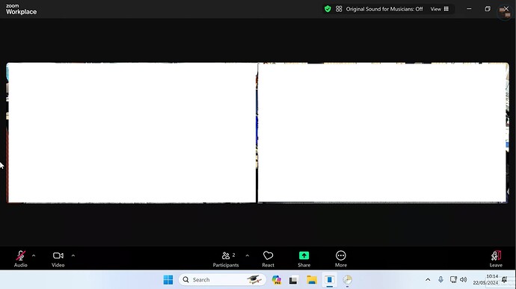This screenshot has height=289, width=516.
Task: Open Task View from the taskbar
Action: point(294,280)
